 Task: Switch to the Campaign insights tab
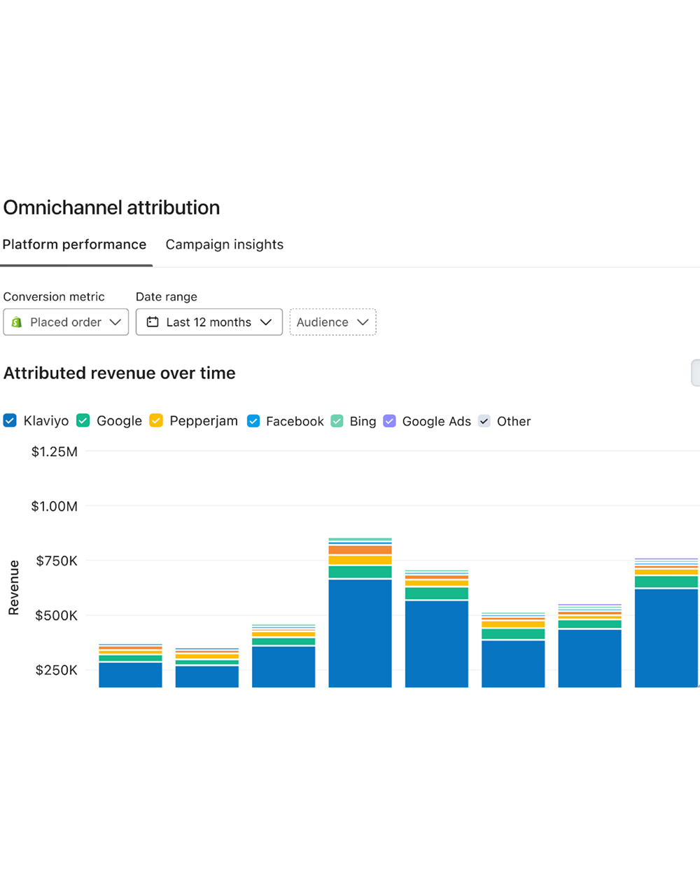225,245
